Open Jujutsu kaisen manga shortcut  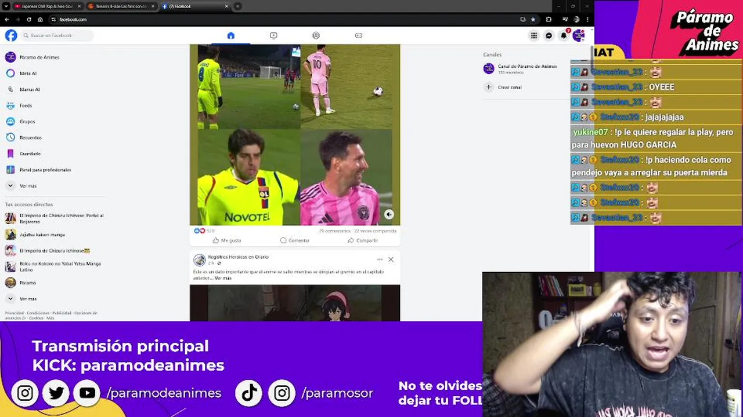coord(35,235)
